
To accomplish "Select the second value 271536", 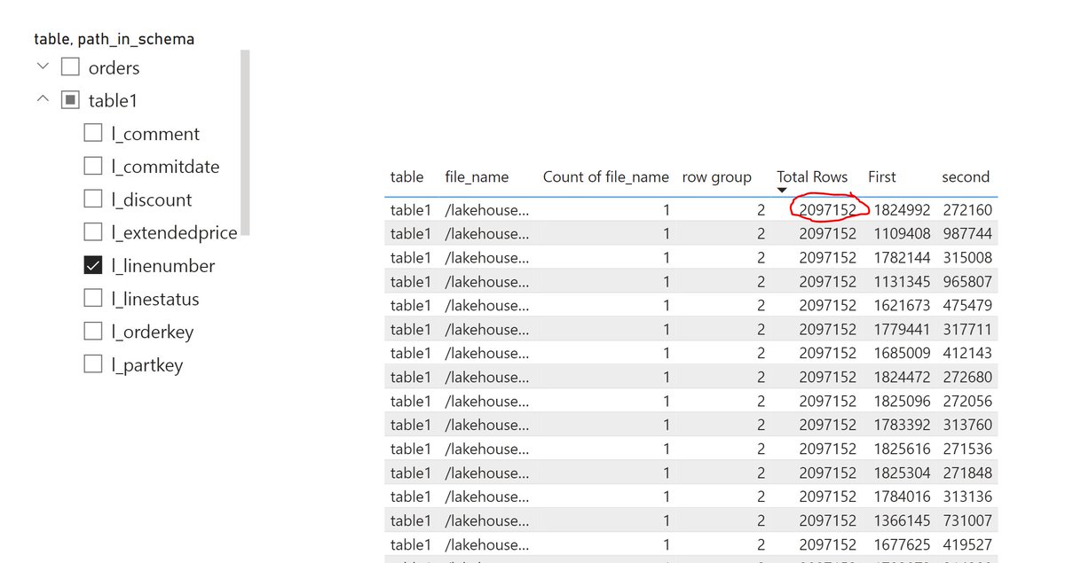I will click(968, 449).
